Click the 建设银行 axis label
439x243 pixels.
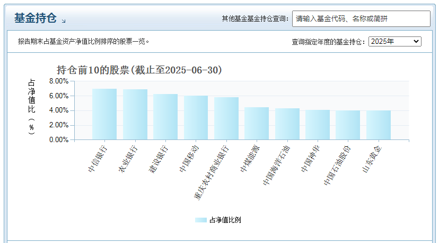pos(158,159)
